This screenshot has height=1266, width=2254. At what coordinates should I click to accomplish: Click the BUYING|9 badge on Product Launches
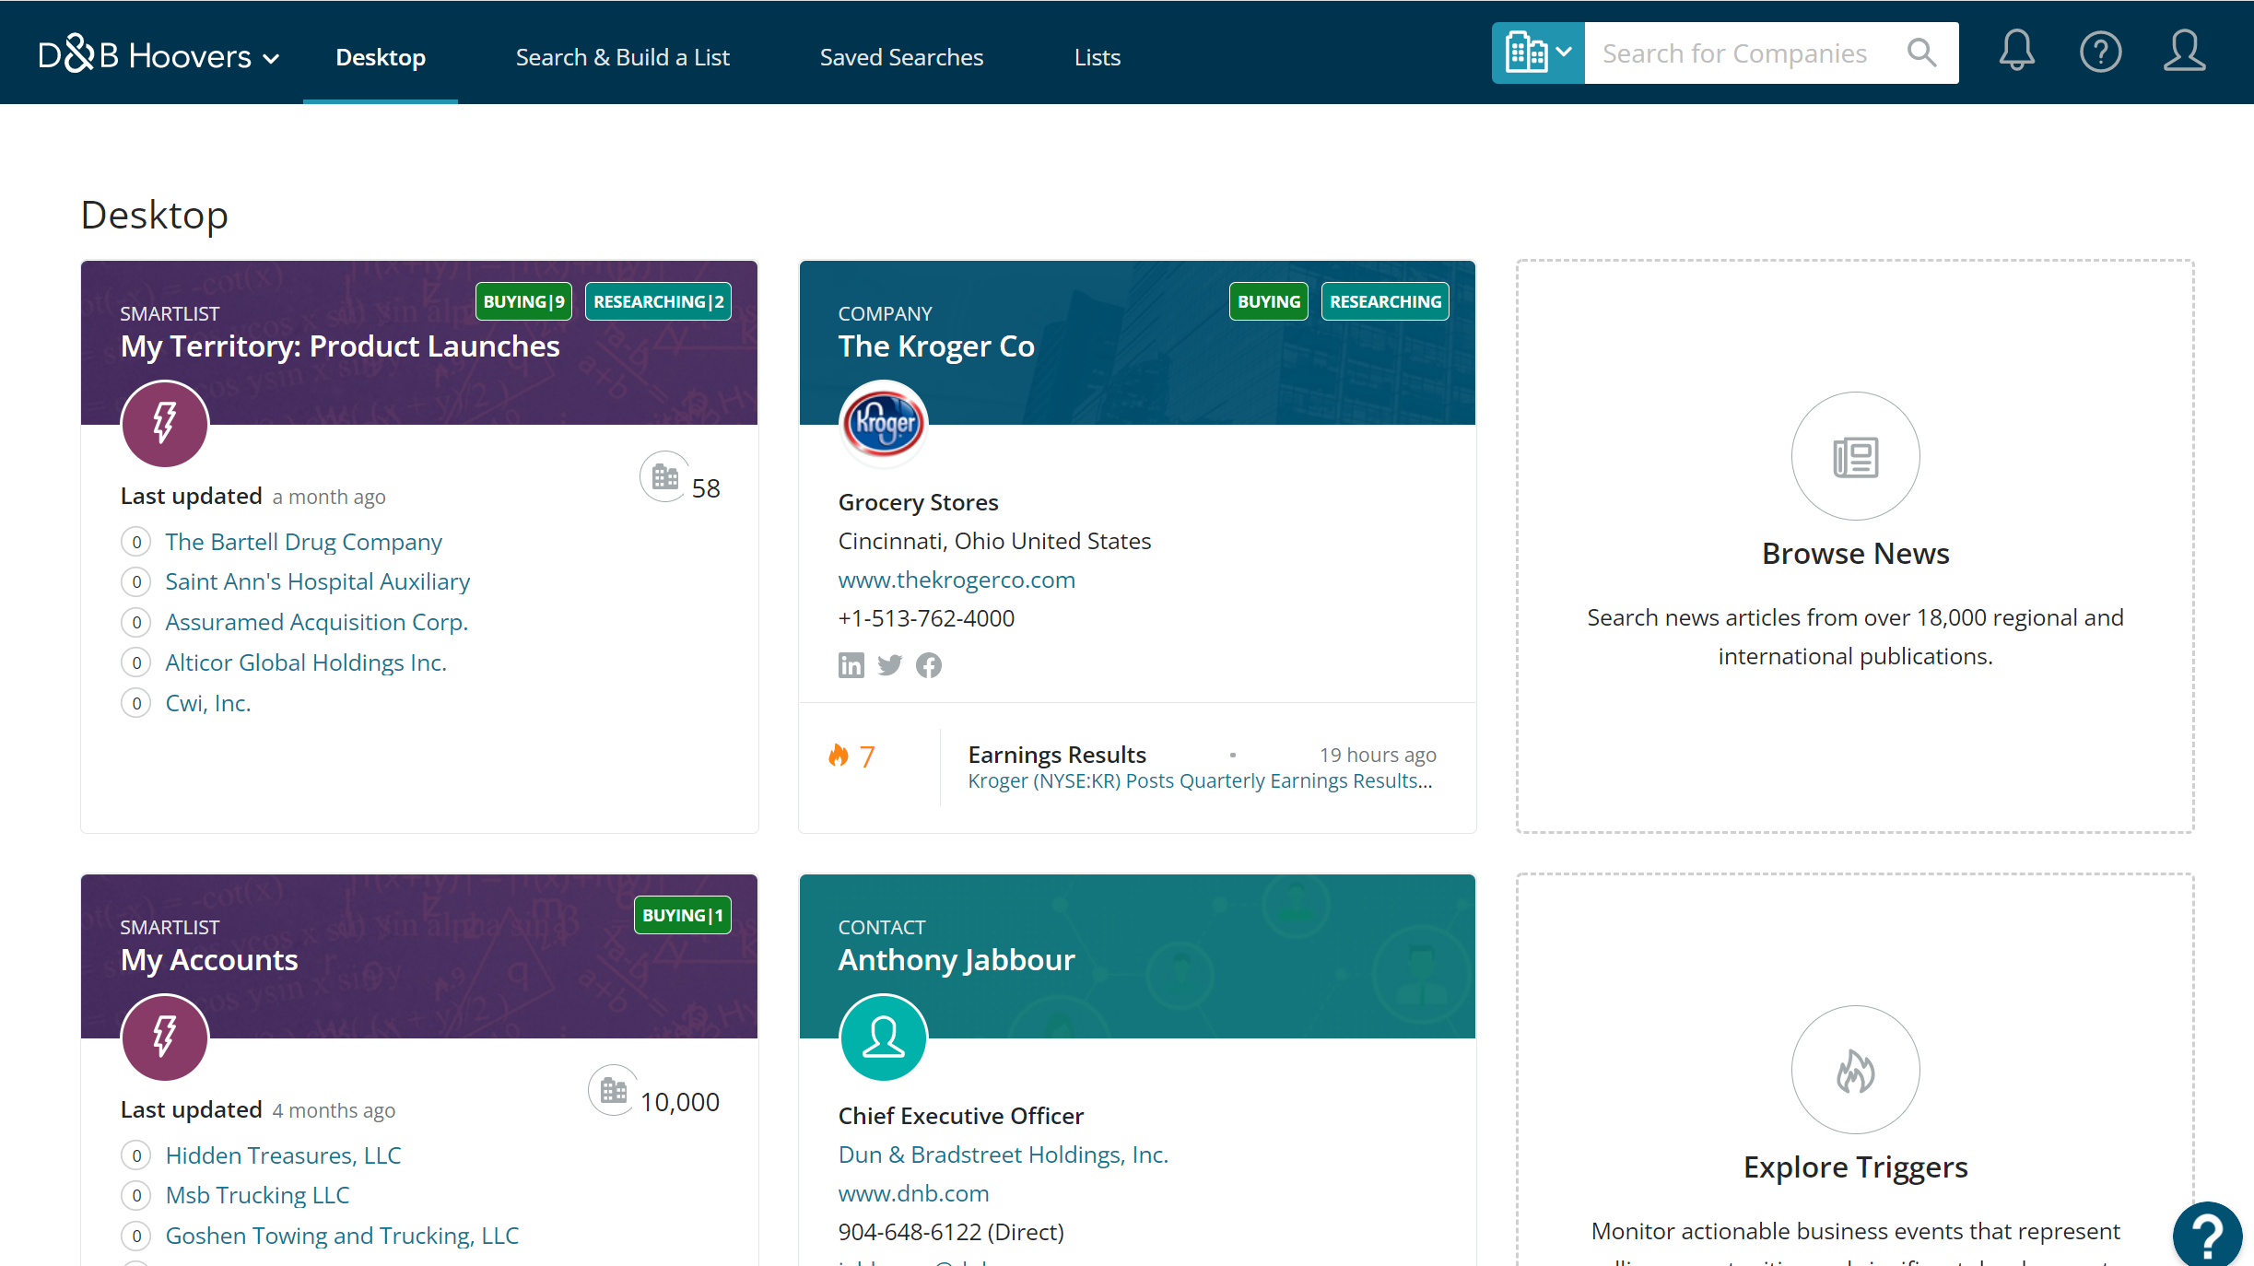[x=523, y=302]
